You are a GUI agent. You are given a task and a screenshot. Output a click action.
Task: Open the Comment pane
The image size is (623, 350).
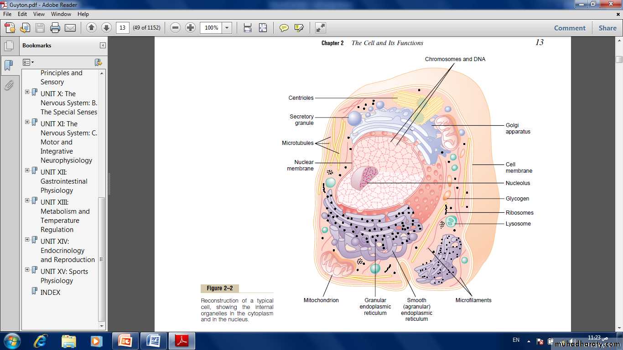[570, 28]
